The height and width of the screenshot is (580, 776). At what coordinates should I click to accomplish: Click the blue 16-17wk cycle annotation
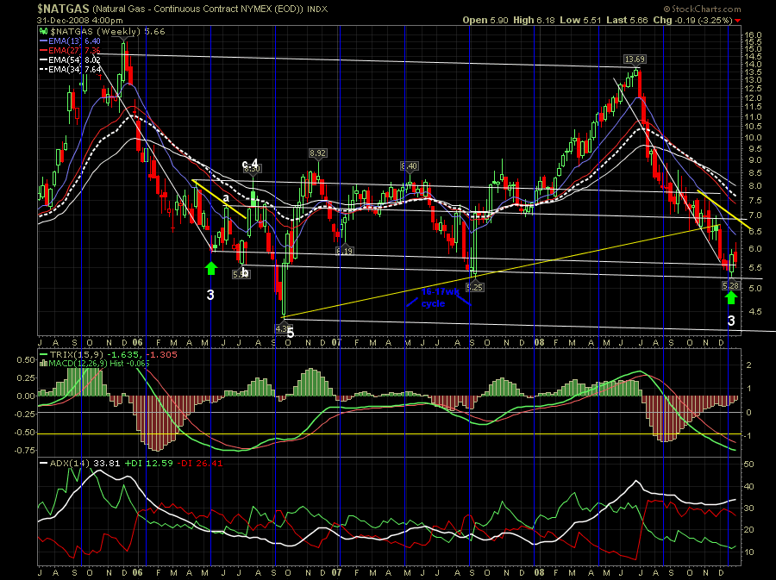(440, 297)
